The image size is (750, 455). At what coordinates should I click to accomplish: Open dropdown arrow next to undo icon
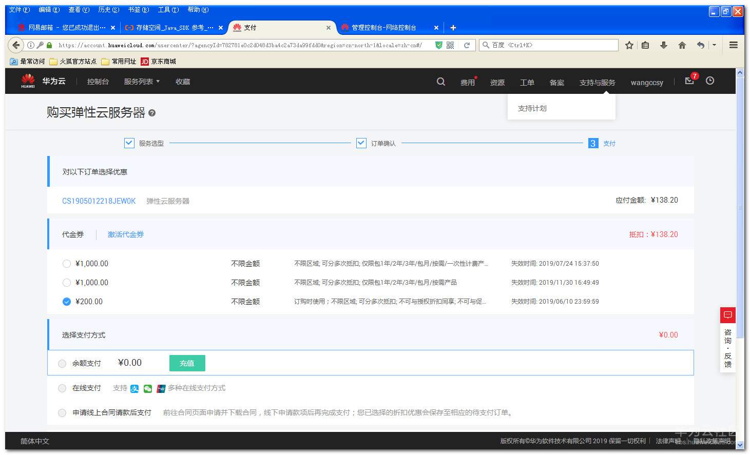click(714, 45)
